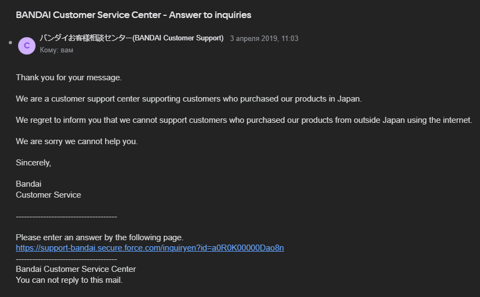Click the "Sincerely," closing line

(33, 163)
